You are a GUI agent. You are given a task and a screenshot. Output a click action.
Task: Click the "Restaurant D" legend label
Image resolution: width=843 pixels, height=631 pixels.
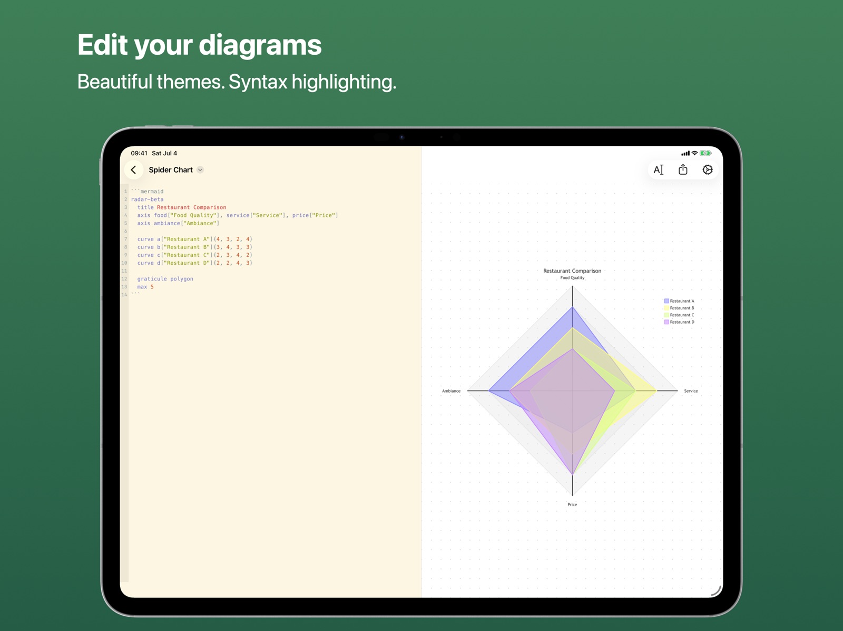[682, 322]
